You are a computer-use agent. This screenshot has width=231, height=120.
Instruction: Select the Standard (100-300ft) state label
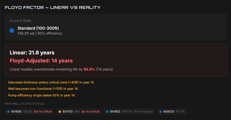tap(38, 28)
